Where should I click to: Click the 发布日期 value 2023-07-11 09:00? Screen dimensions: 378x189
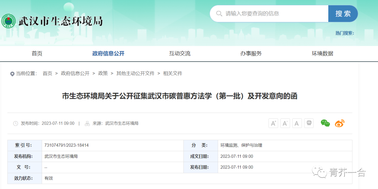[x=237, y=167]
